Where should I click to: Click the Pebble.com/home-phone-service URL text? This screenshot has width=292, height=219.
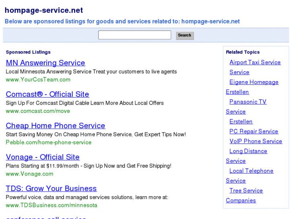[49, 142]
